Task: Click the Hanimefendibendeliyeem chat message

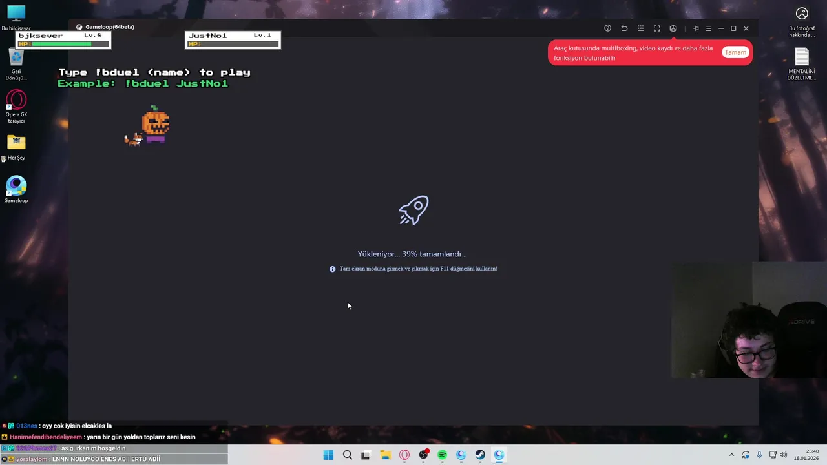Action: point(99,437)
